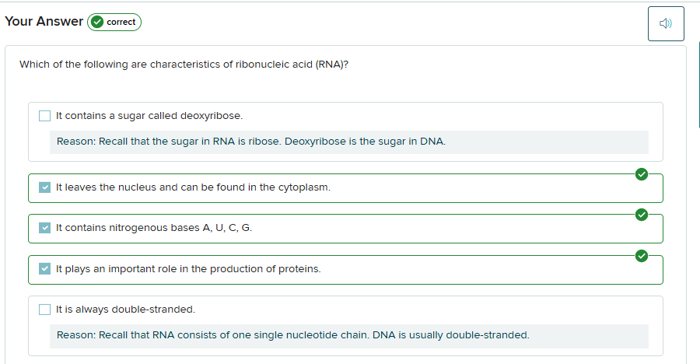Viewport: 700px width, 364px height.
Task: Click green check icon on the cytoplasm answer
Action: (641, 173)
